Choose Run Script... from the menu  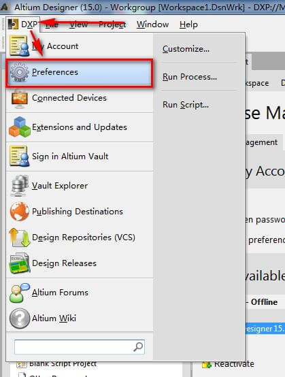[186, 105]
